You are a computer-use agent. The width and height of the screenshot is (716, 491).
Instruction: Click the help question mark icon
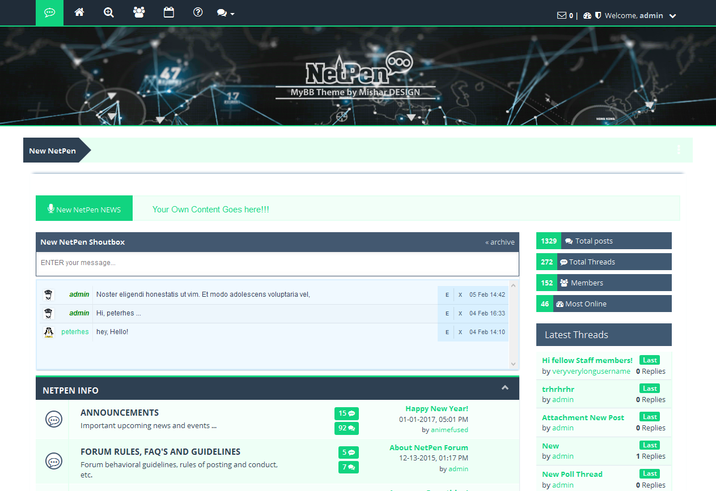pyautogui.click(x=198, y=12)
